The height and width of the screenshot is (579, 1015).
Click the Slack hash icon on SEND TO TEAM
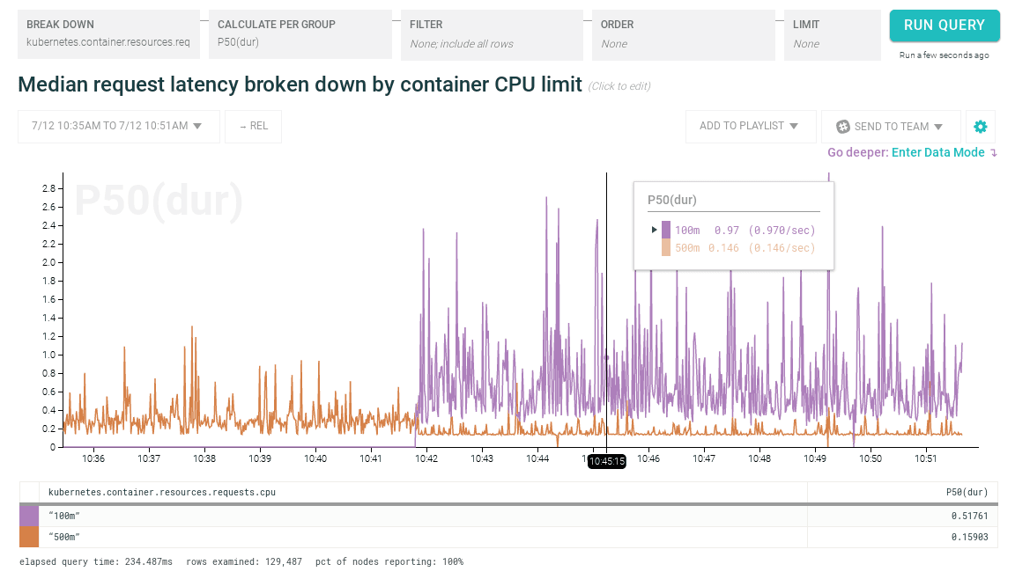pos(843,126)
